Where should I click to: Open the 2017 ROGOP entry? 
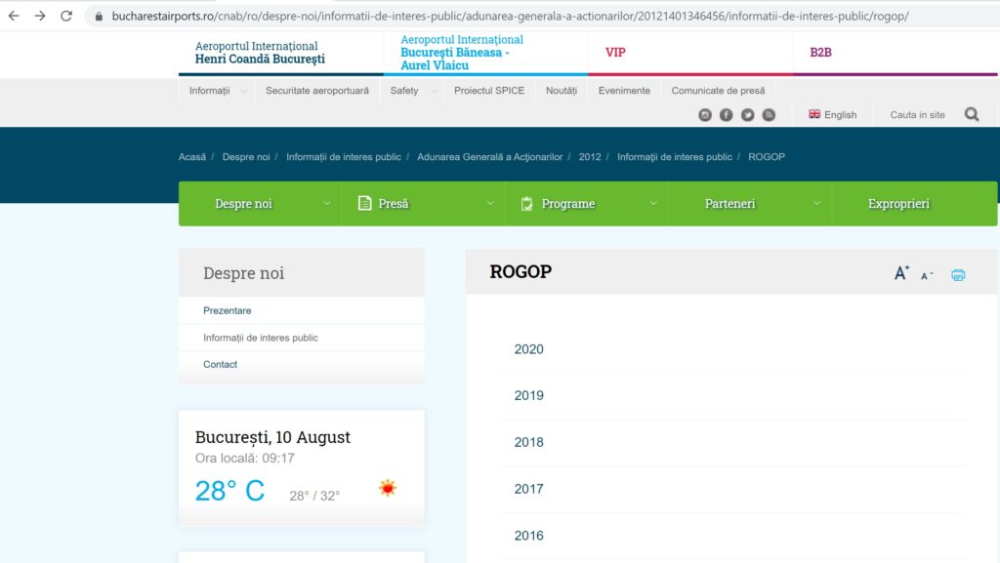click(x=528, y=489)
